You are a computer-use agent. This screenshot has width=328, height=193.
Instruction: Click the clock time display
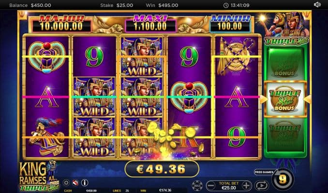(x=237, y=5)
